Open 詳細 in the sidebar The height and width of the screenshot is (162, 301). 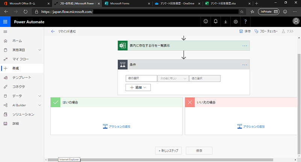coord(22,123)
